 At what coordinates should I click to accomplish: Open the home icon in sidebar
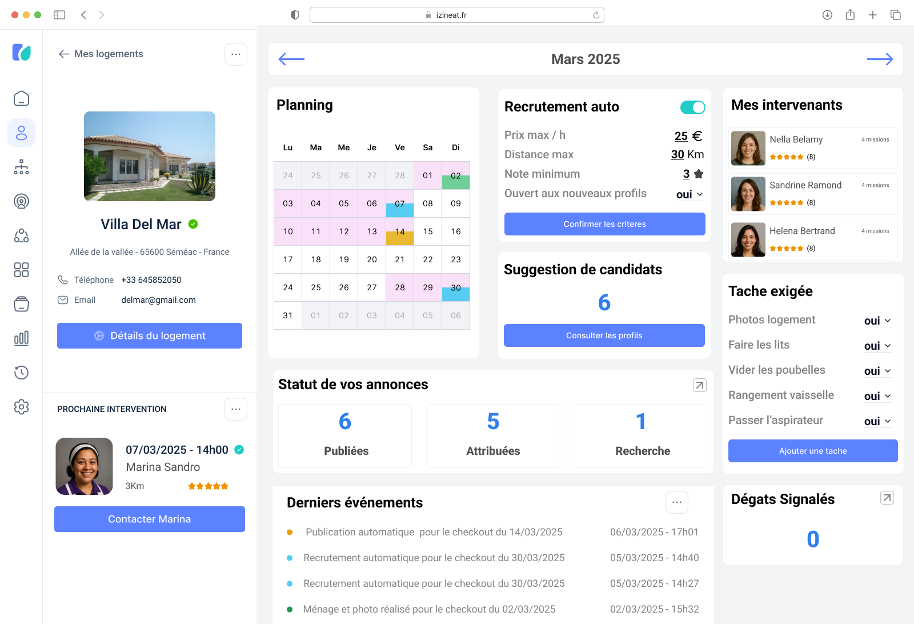pyautogui.click(x=21, y=98)
